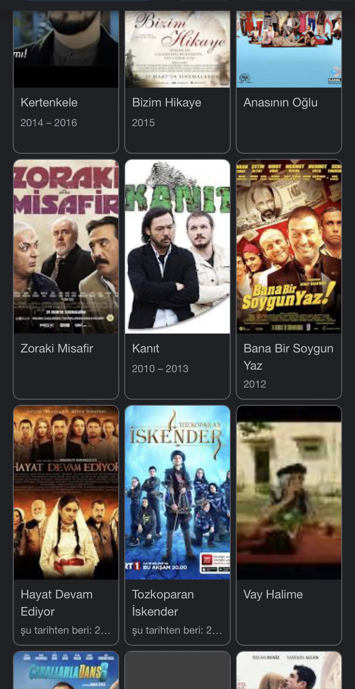The height and width of the screenshot is (689, 355).
Task: Click the Kanıt series poster
Action: click(177, 247)
